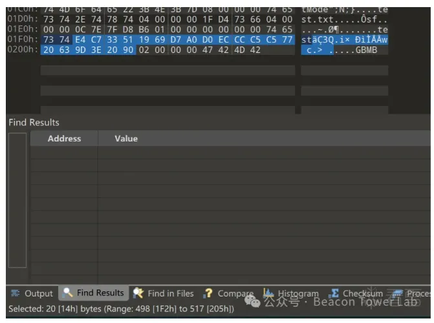The height and width of the screenshot is (323, 434).
Task: Select the Find Results tab
Action: click(94, 293)
